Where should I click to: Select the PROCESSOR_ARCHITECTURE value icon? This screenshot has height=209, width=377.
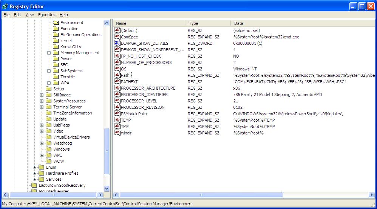pyautogui.click(x=117, y=88)
